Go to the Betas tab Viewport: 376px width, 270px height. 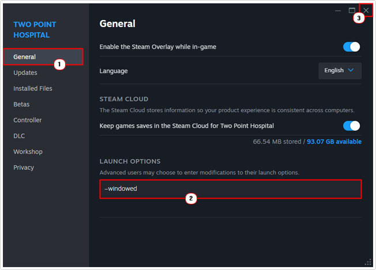(x=21, y=104)
